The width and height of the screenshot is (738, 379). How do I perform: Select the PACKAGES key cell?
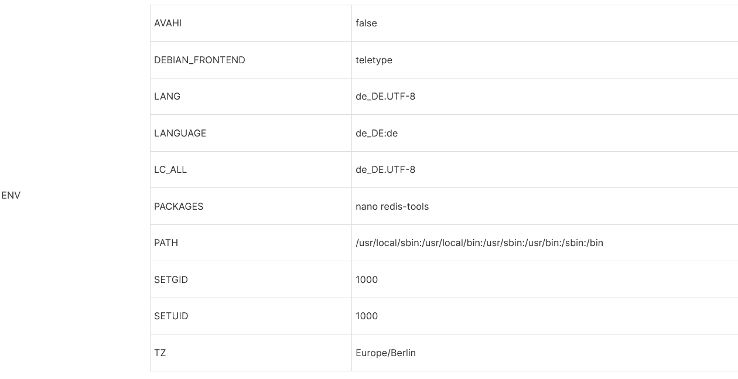click(x=179, y=206)
